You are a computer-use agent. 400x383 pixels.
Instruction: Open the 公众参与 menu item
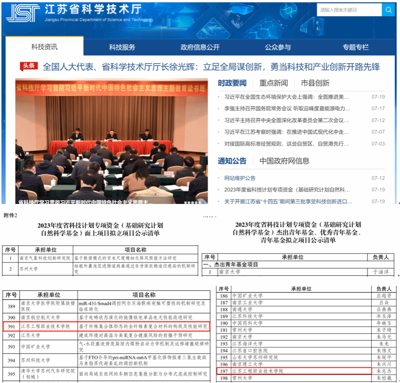(x=278, y=47)
